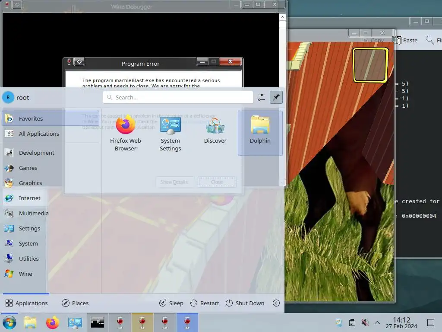Close the Program Error dialog
This screenshot has width=442, height=332.
click(230, 61)
